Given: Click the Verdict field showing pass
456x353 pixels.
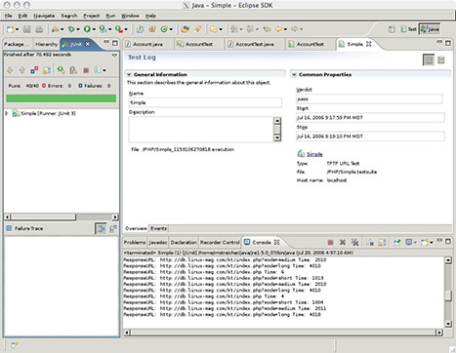Looking at the screenshot, I should 369,98.
